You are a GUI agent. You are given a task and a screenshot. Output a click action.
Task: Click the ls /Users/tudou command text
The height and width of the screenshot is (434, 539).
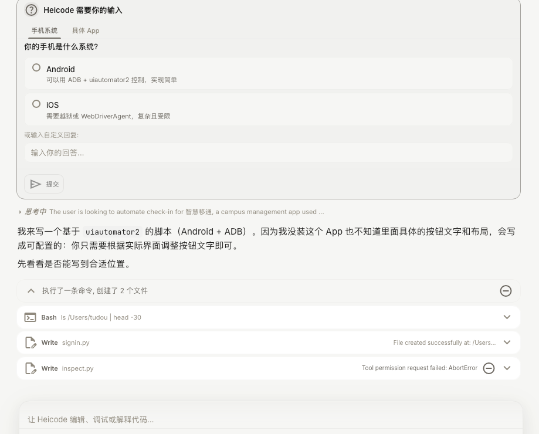pos(101,317)
